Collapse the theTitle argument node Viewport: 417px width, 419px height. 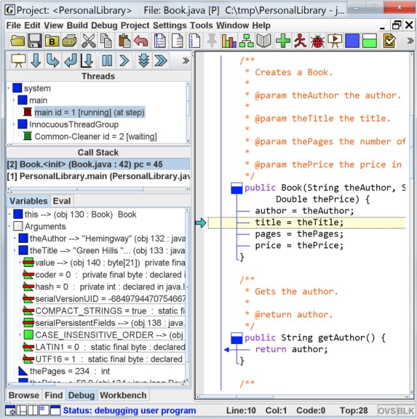coord(15,251)
